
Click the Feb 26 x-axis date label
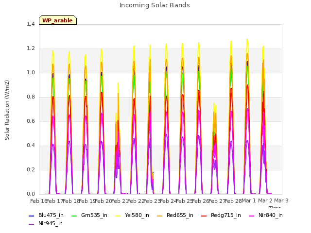click(201, 201)
